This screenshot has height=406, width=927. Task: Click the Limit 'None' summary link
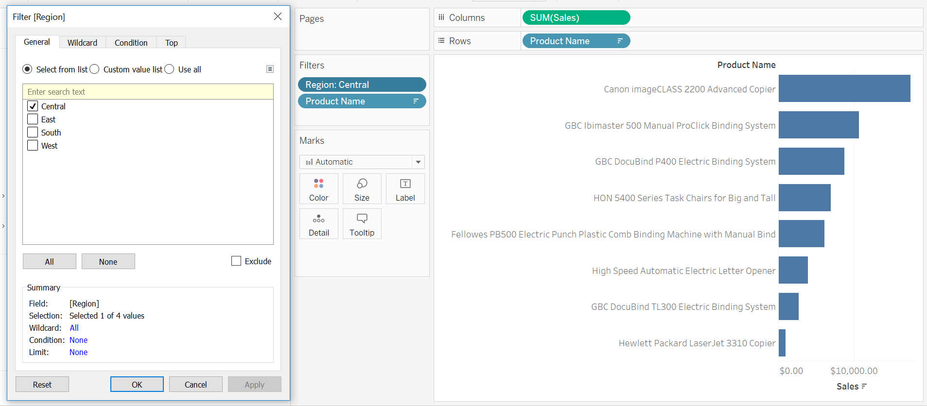pos(78,352)
